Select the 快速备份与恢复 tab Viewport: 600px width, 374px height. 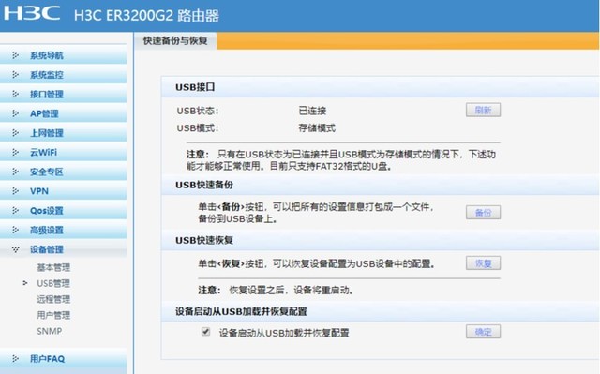pyautogui.click(x=175, y=41)
